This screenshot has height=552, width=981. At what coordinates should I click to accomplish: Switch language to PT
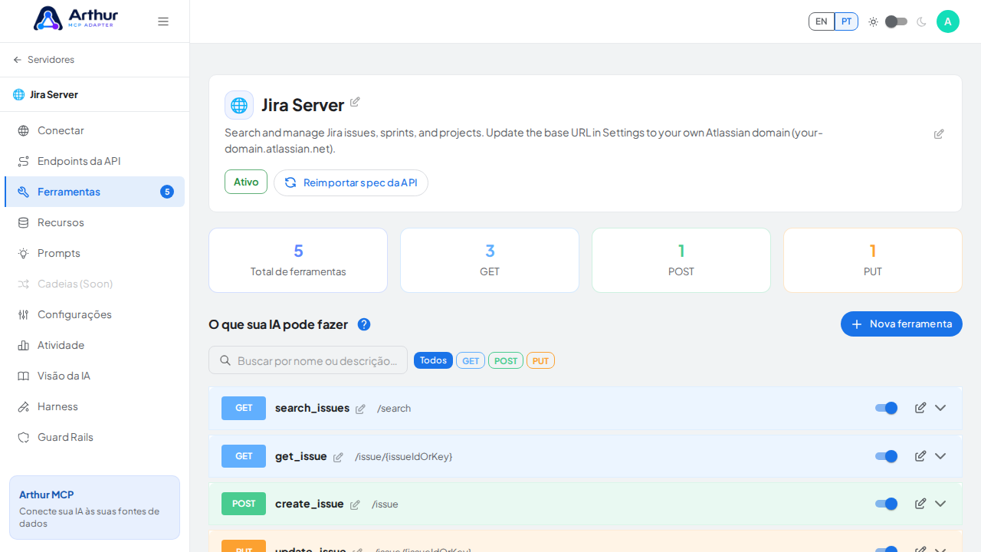[x=846, y=21]
